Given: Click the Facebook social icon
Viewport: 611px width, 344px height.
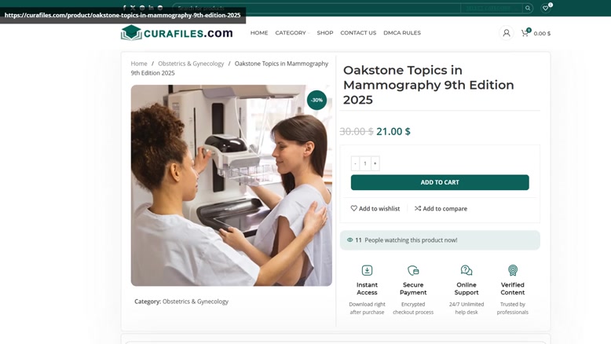Looking at the screenshot, I should [124, 7].
